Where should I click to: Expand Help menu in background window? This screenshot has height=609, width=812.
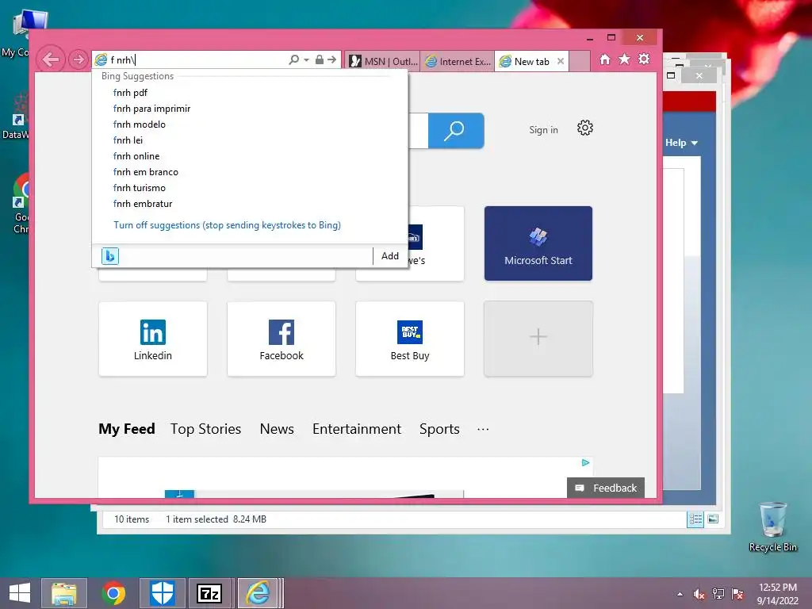coord(681,143)
